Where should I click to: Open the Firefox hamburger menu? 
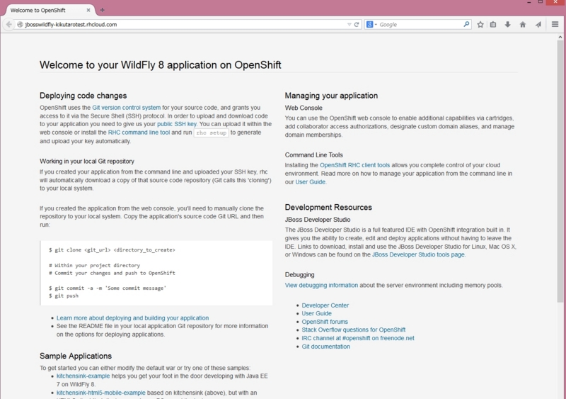[555, 24]
